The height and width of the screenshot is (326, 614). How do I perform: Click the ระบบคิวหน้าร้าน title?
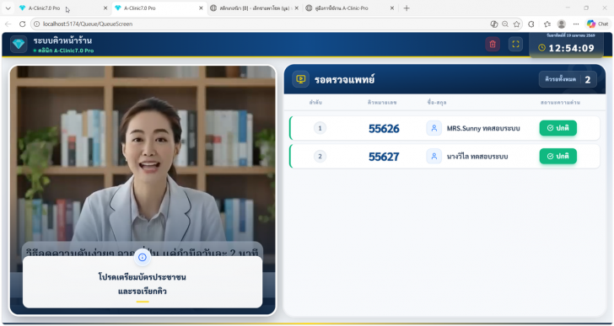62,40
